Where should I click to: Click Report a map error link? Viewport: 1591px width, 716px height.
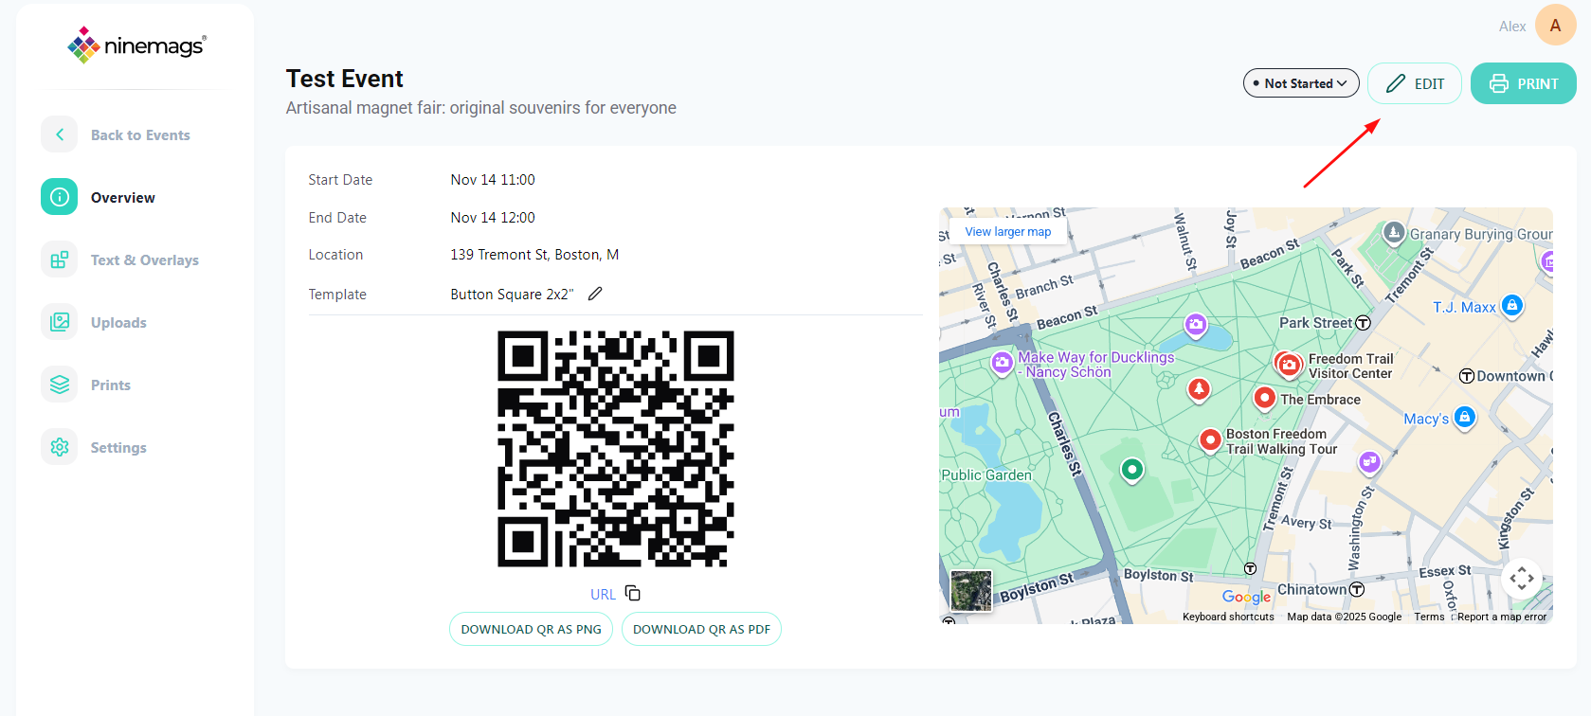point(1502,617)
